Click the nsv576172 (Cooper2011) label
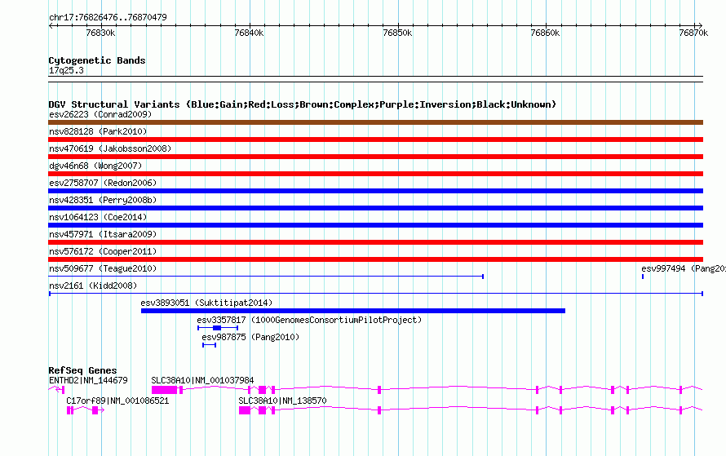726x456 pixels. (x=103, y=251)
